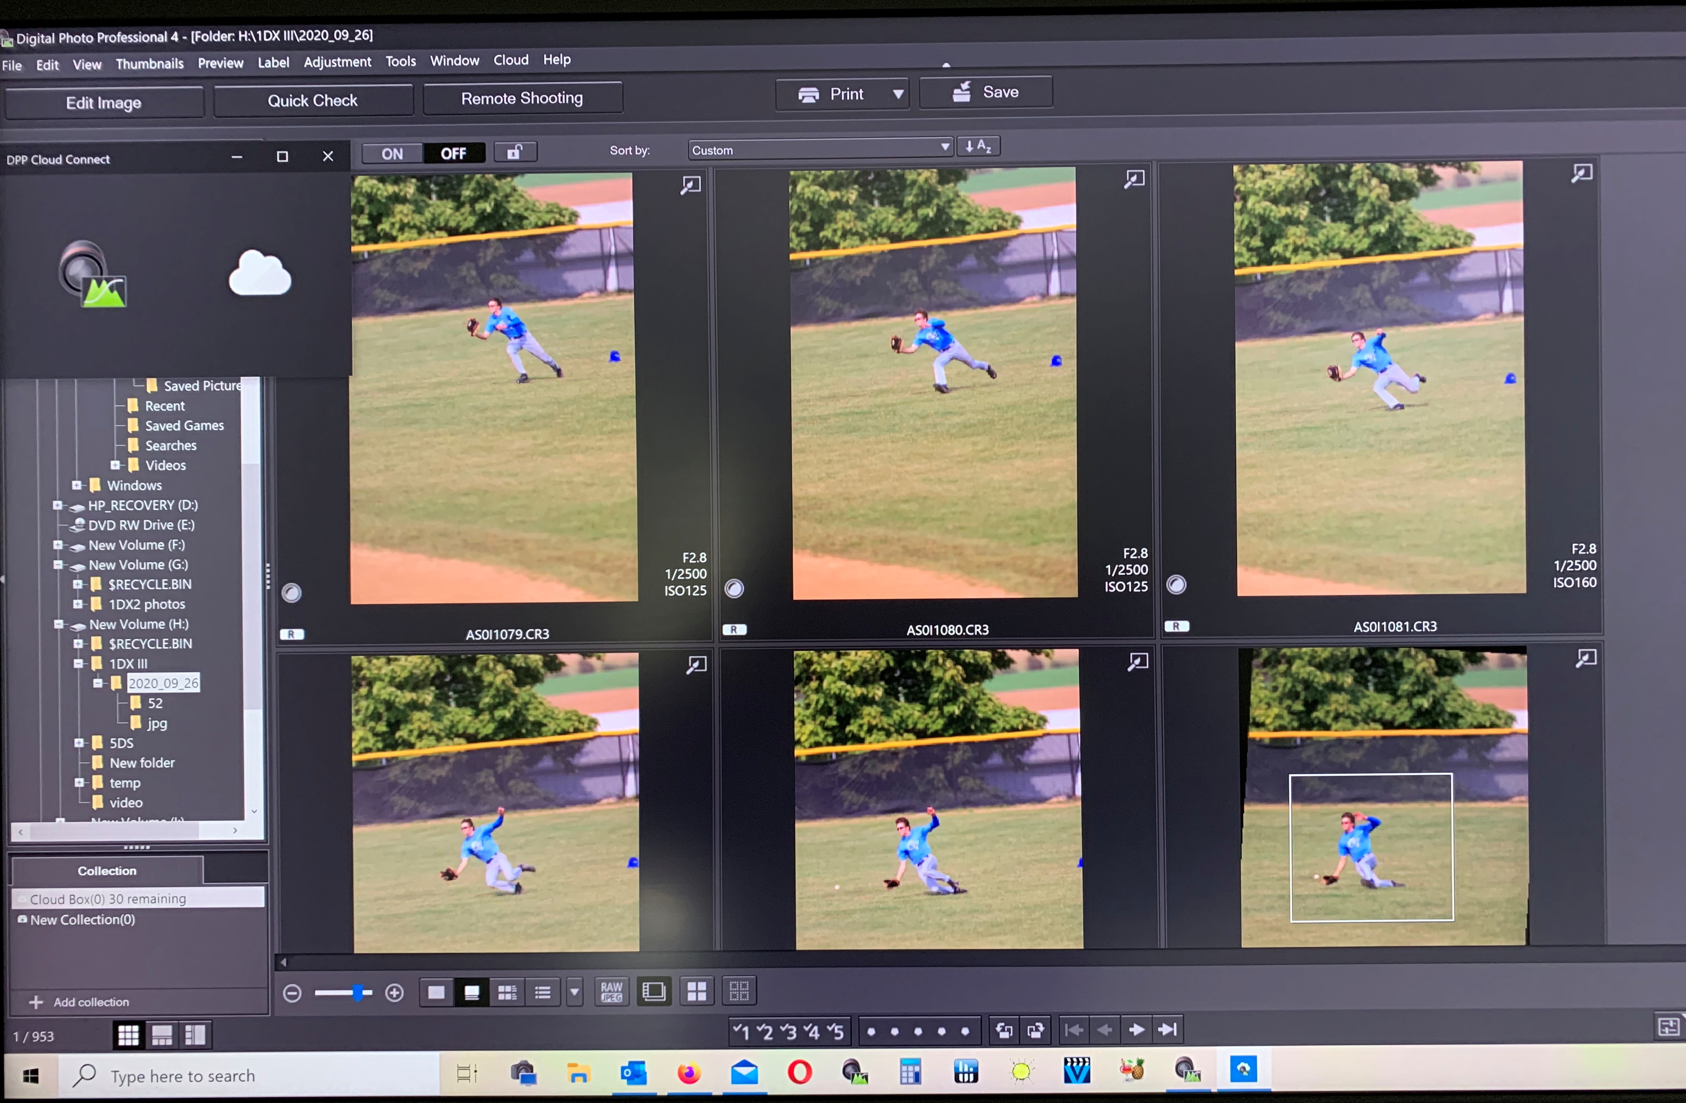Image resolution: width=1686 pixels, height=1103 pixels.
Task: Click the cloud icon in Cloud Connect
Action: click(259, 274)
